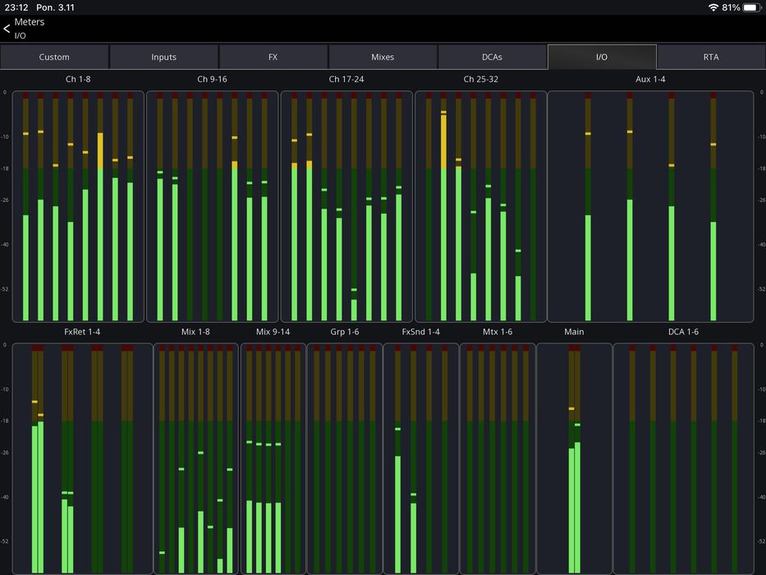The width and height of the screenshot is (766, 575).
Task: Open the Ch 17-24 meter panel
Action: [x=346, y=206]
